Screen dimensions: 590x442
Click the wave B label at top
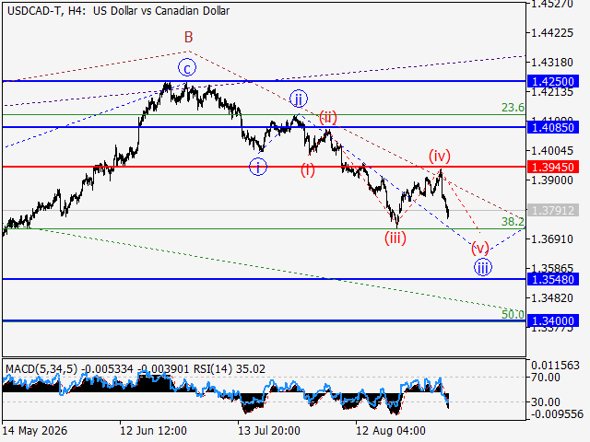coord(188,37)
